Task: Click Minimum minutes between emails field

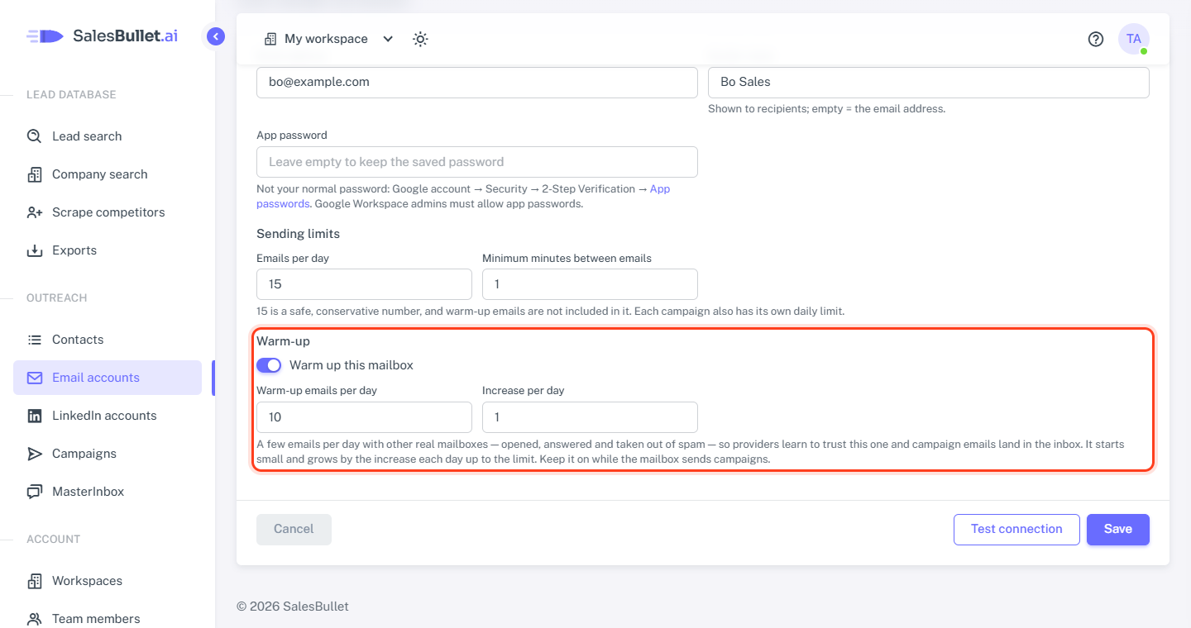Action: point(590,284)
